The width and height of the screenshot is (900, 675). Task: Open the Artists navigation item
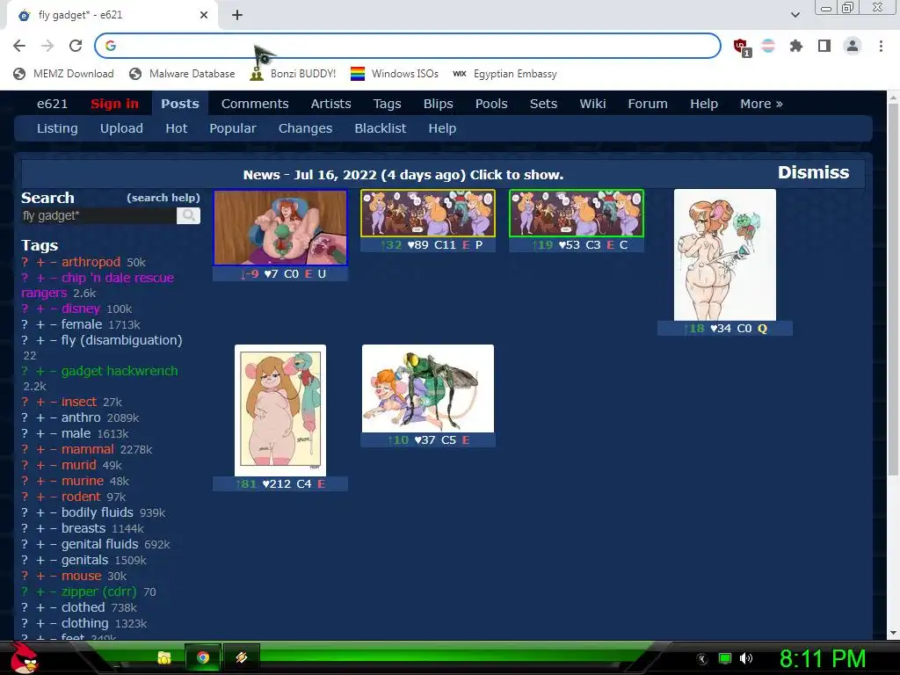pos(330,104)
